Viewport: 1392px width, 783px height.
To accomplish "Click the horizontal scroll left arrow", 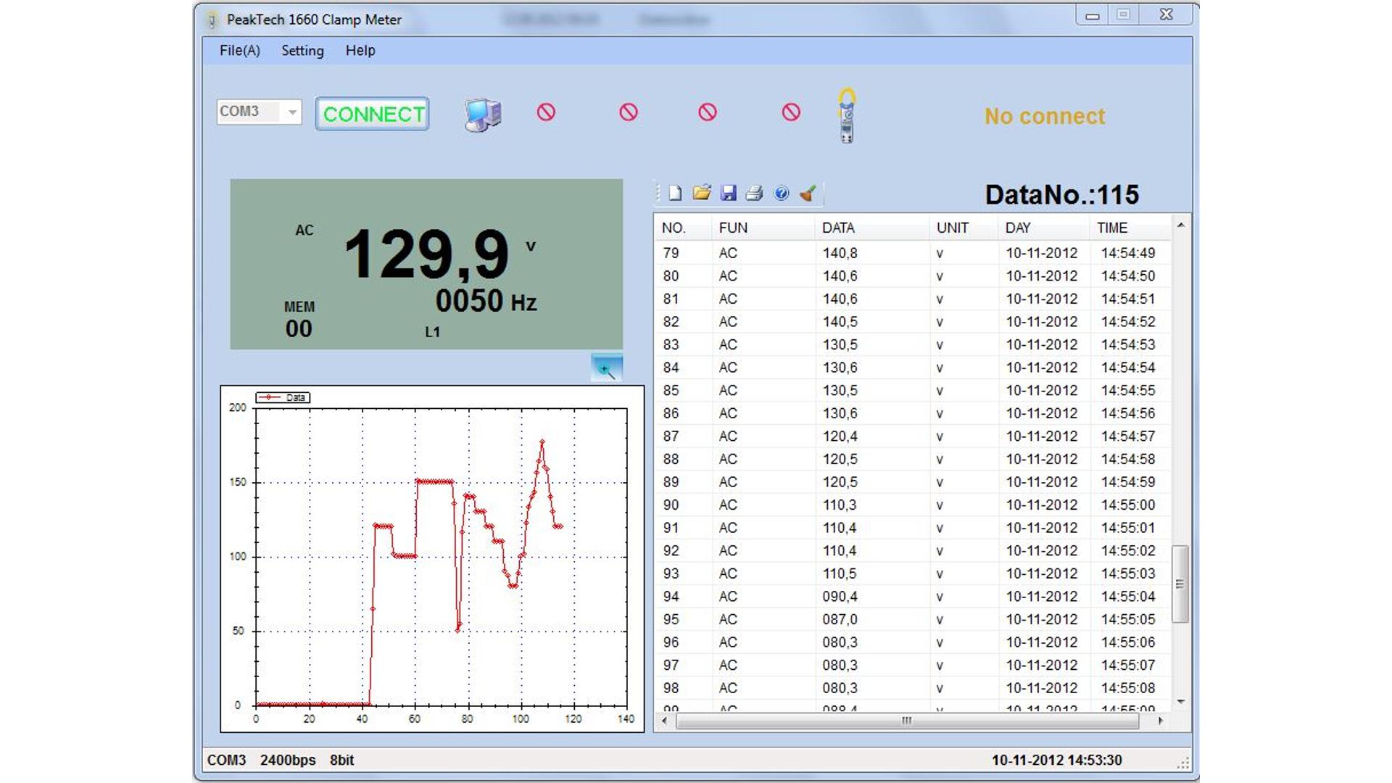I will click(x=664, y=721).
